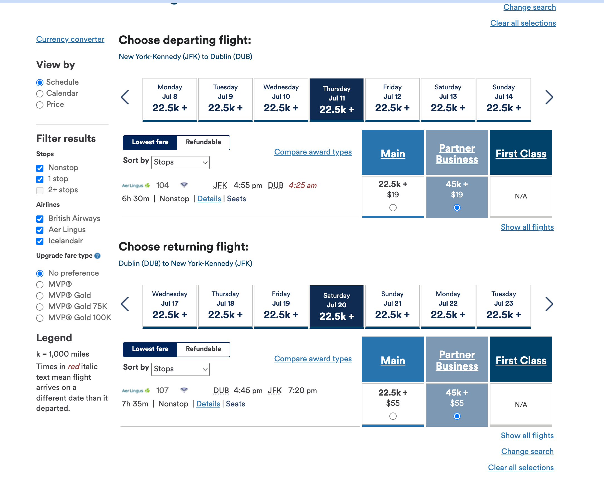Click left arrow on return date strip
Viewport: 604px width, 481px height.
125,304
